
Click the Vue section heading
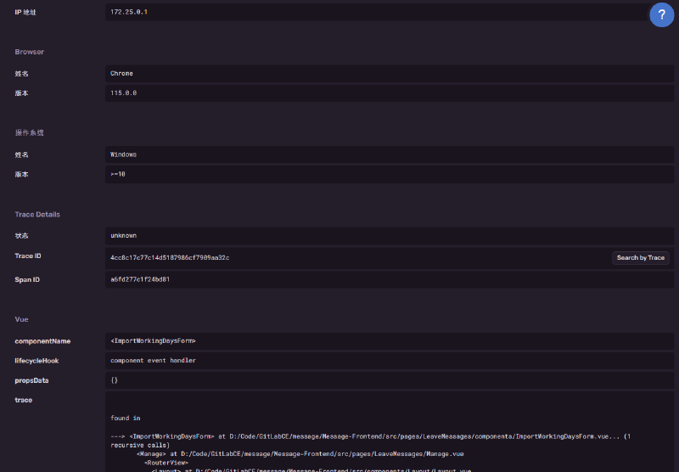21,319
